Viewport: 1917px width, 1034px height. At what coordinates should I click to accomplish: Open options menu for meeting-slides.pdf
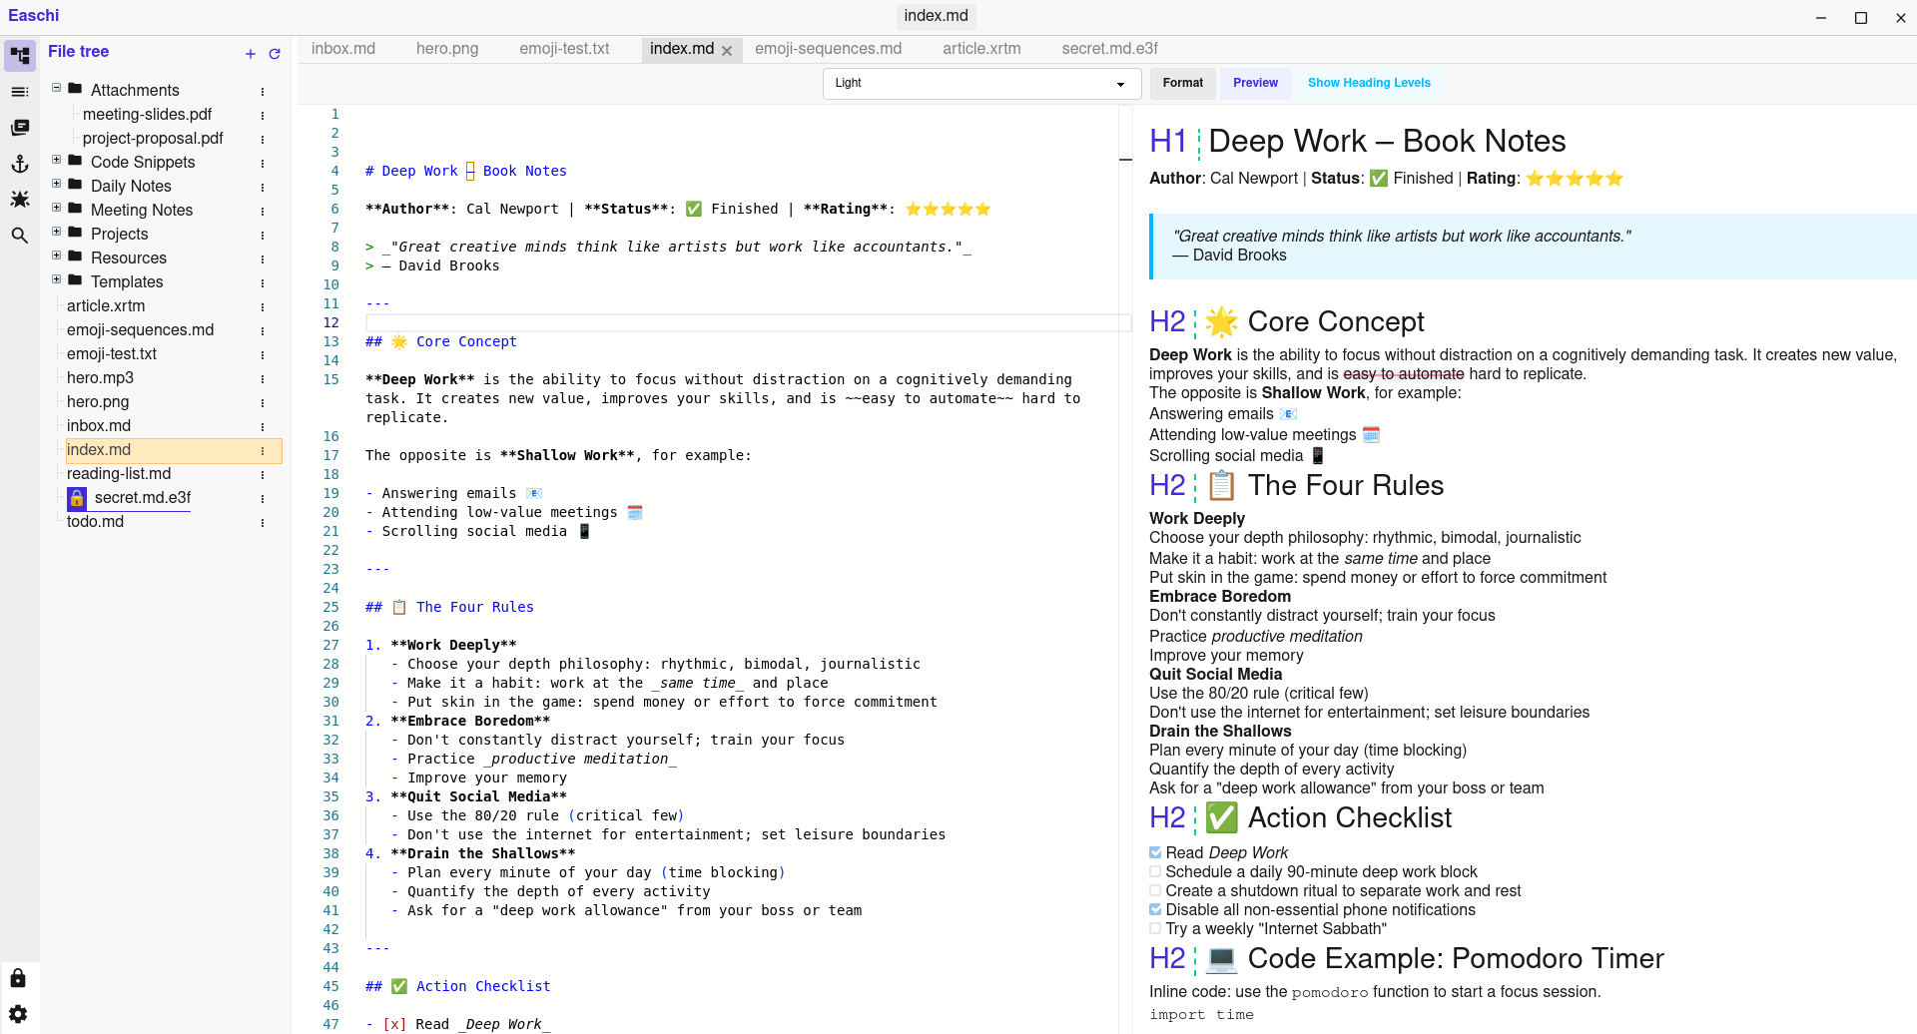tap(263, 115)
